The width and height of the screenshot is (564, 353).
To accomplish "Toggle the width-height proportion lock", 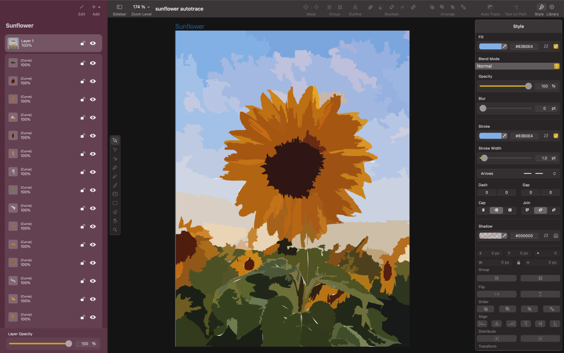I will (519, 262).
